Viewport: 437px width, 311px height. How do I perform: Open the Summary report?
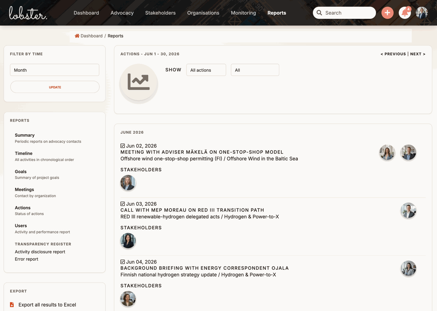[25, 135]
